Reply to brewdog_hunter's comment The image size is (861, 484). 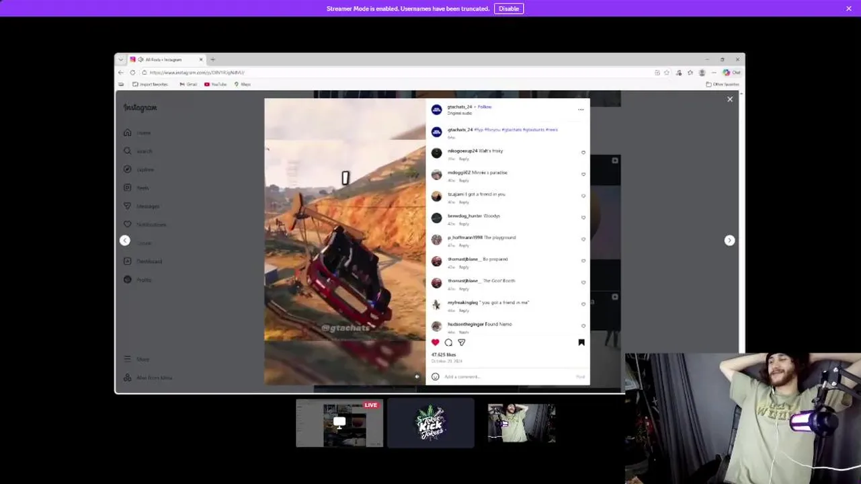click(464, 224)
